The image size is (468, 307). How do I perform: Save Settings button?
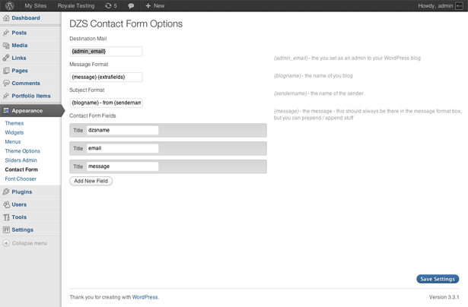pyautogui.click(x=438, y=279)
